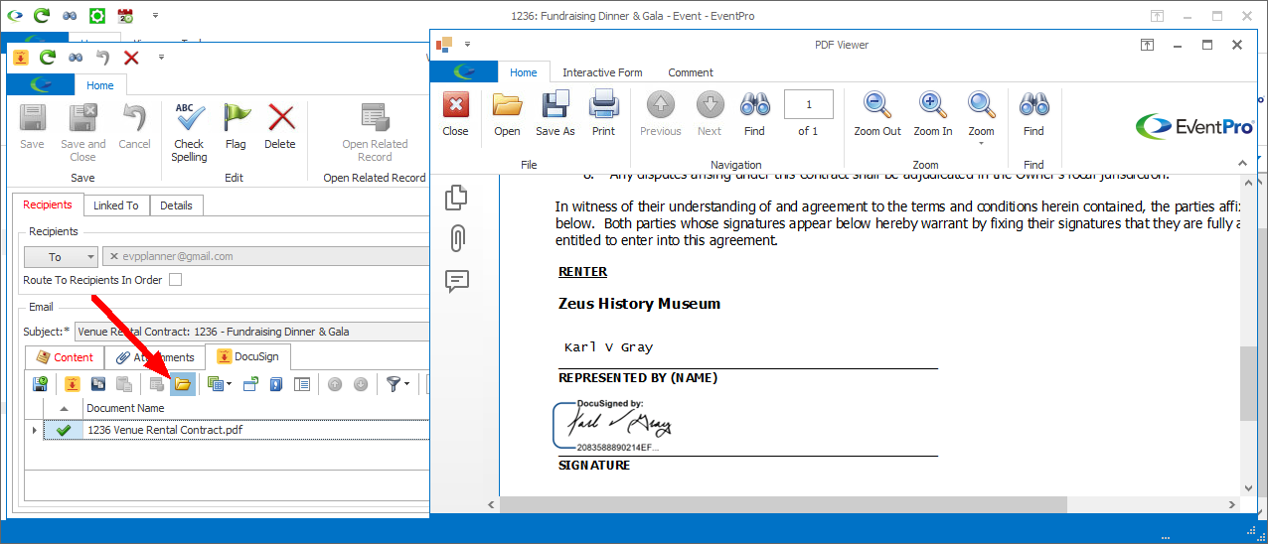Click the Delete button in the Edit ribbon group
The image size is (1268, 544).
(280, 126)
